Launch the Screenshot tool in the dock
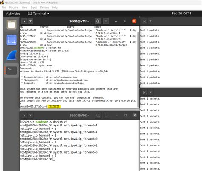202x171 pixels. coord(12,40)
